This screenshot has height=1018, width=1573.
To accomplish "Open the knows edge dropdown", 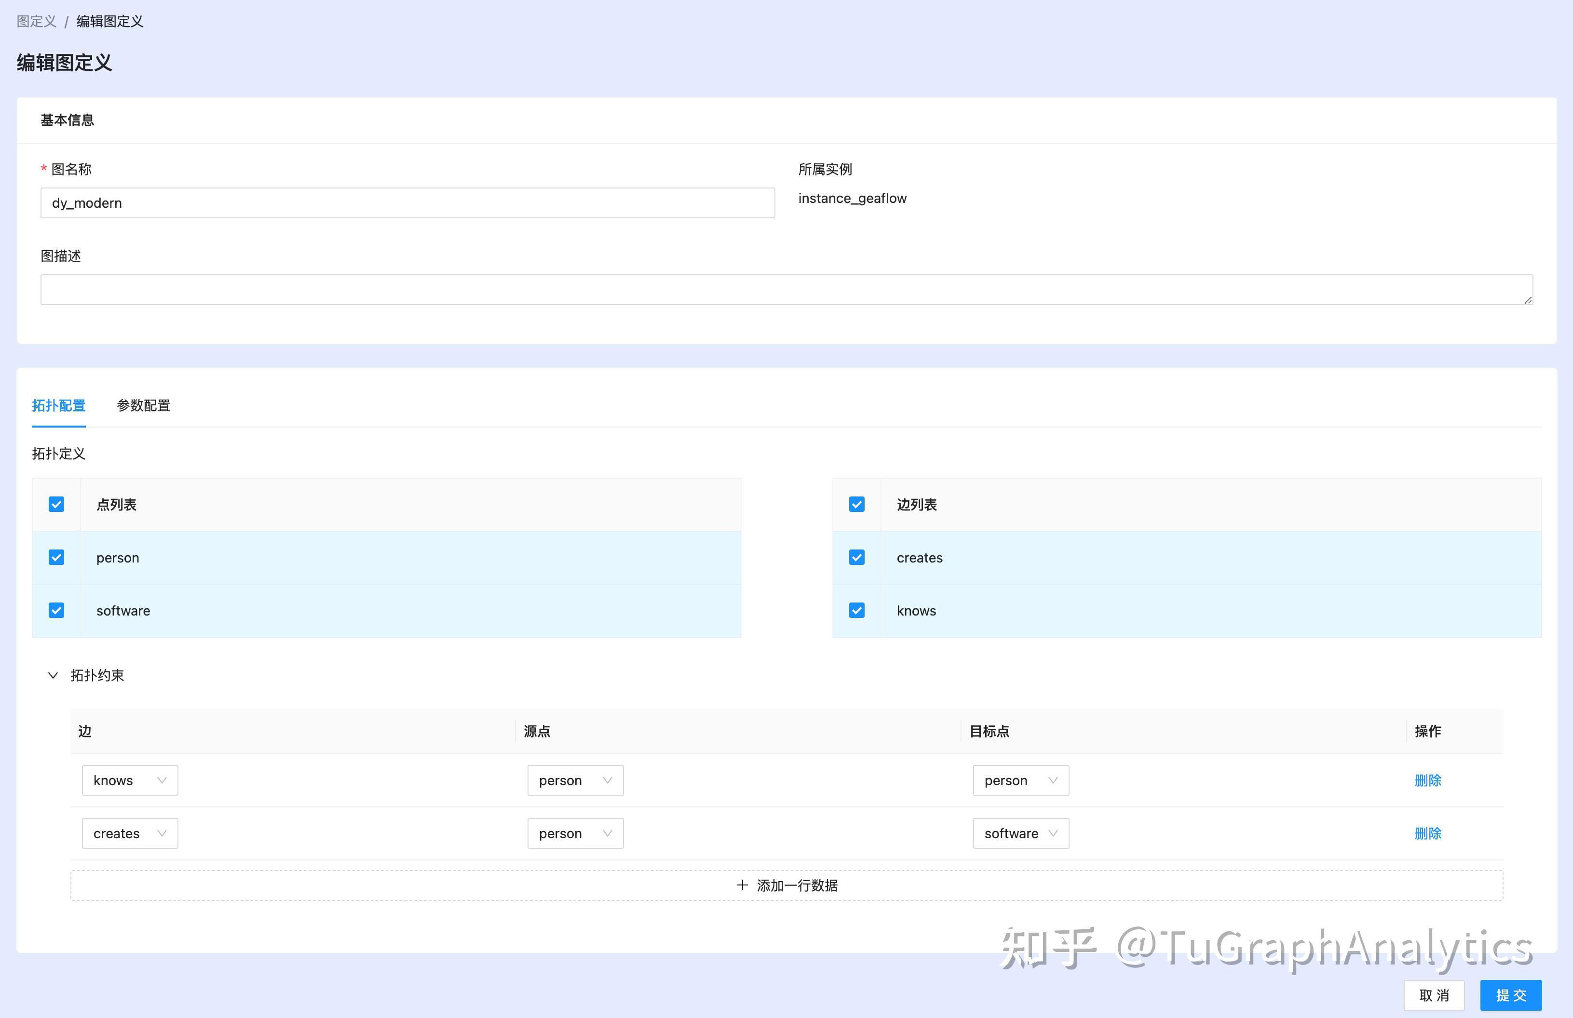I will click(130, 780).
